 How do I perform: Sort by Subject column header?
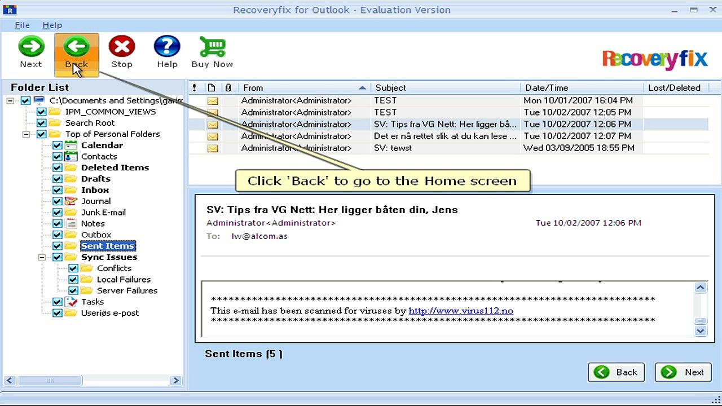(x=446, y=88)
